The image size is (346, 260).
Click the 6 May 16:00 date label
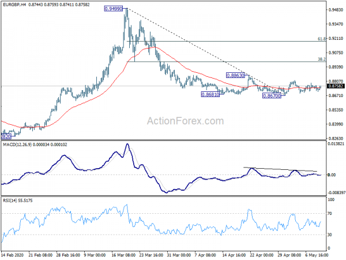(317, 255)
